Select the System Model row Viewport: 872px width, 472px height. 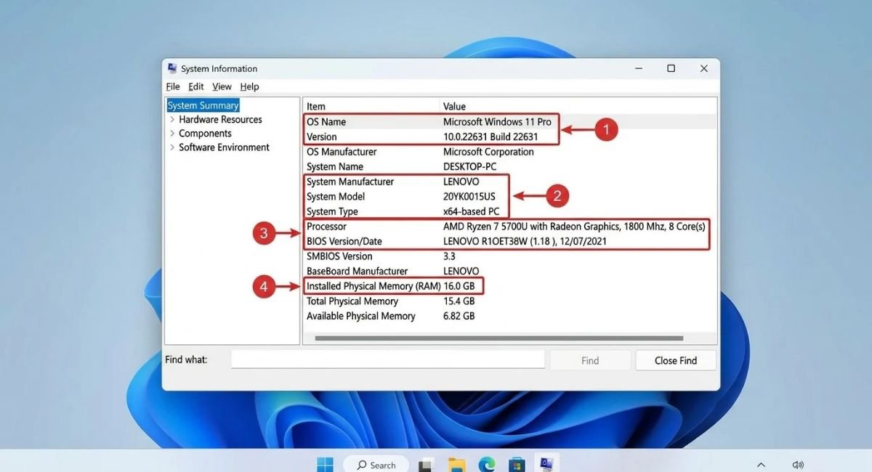click(510, 197)
